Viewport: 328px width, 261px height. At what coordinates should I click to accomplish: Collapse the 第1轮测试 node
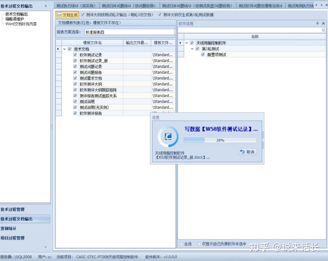(192, 49)
